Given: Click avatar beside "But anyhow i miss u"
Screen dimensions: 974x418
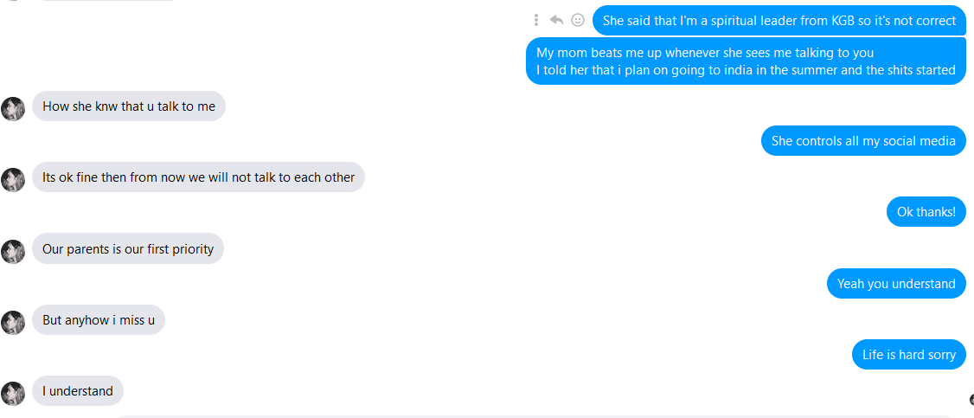Looking at the screenshot, I should click(13, 322).
